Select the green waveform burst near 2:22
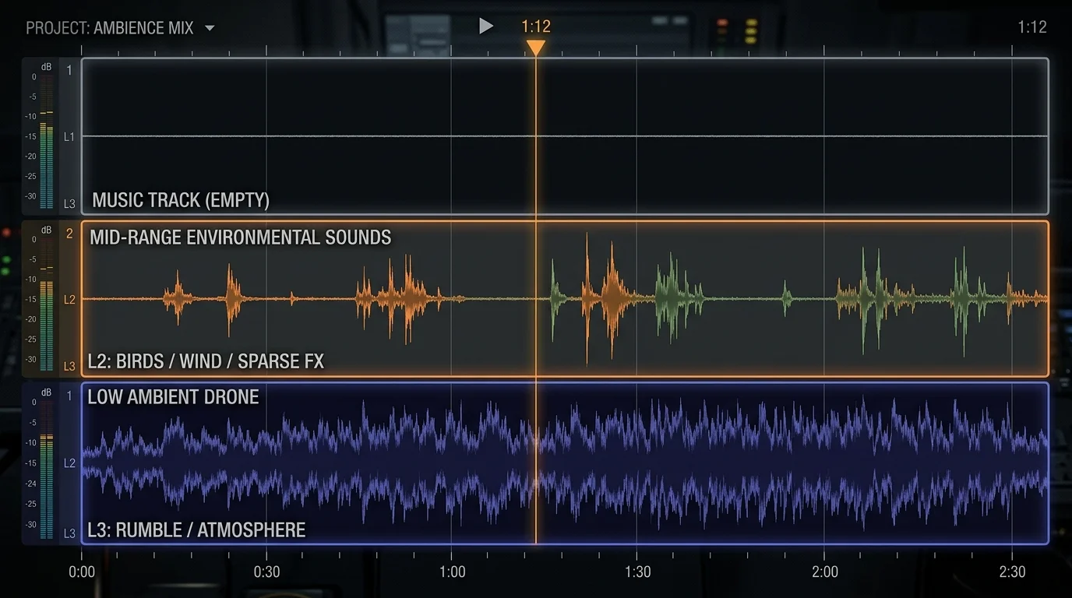This screenshot has height=598, width=1072. (963, 298)
